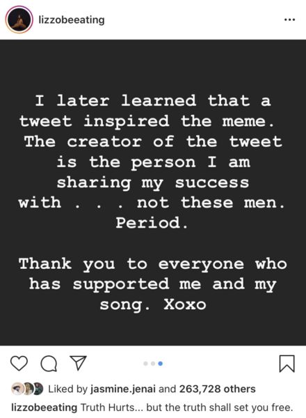Tap the lizzobeeating name in caption

coord(45,408)
